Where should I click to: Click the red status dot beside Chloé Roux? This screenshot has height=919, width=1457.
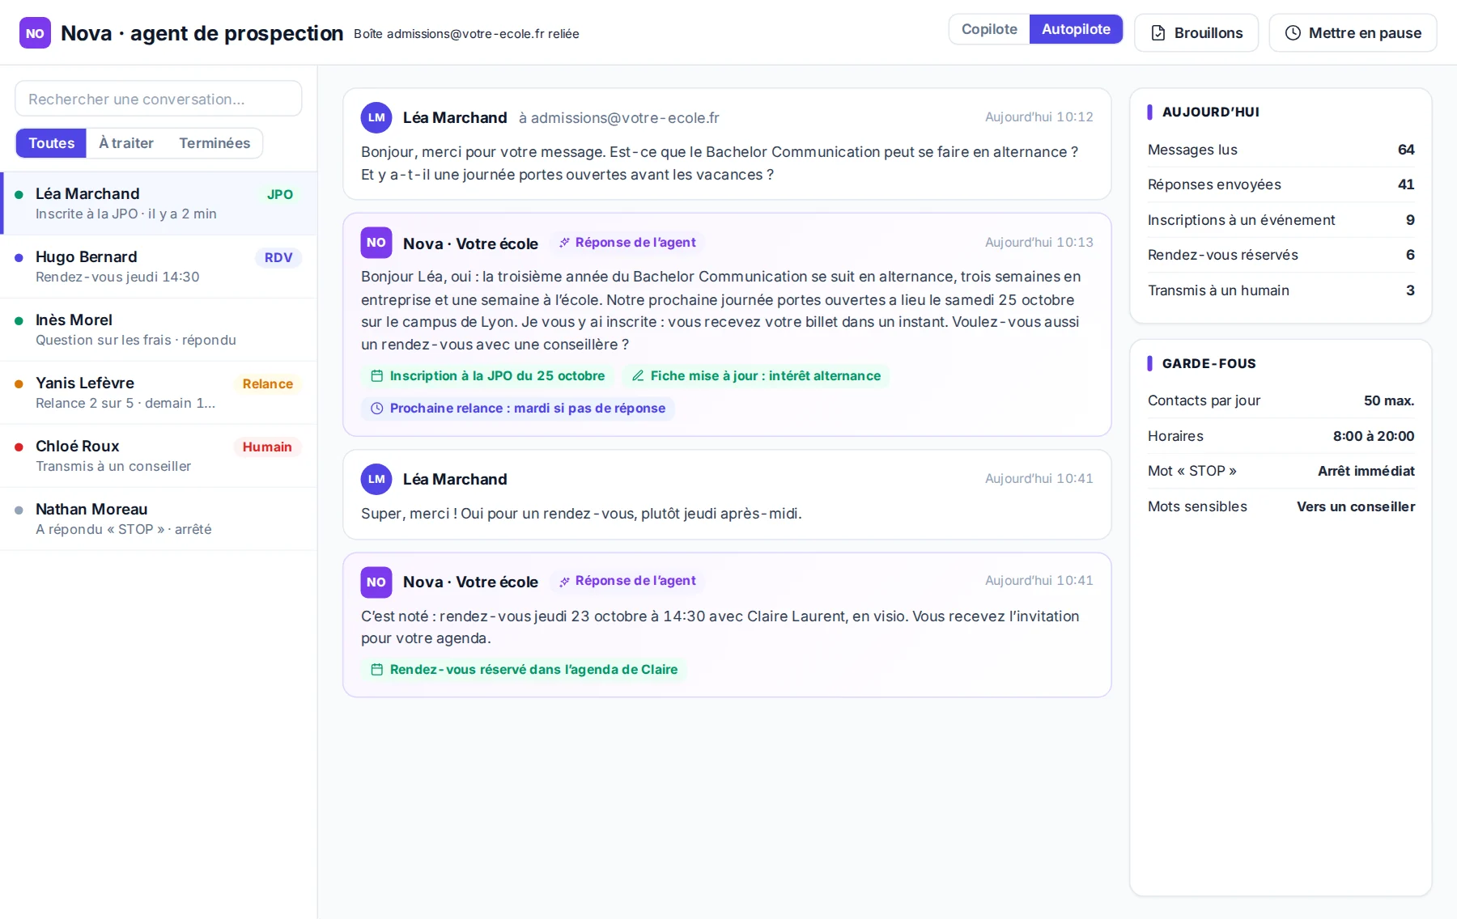(x=19, y=447)
